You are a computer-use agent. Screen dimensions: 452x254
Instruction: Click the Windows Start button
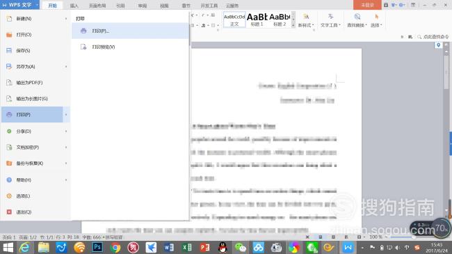[8, 247]
